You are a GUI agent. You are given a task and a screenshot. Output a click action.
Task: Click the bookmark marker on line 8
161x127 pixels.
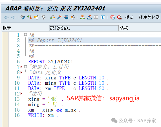(21, 72)
